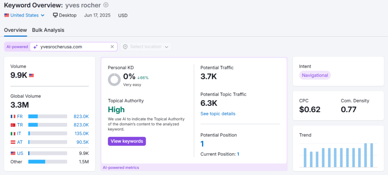
Task: Click the Potential Topic Traffic value 6.3K
Action: (209, 103)
